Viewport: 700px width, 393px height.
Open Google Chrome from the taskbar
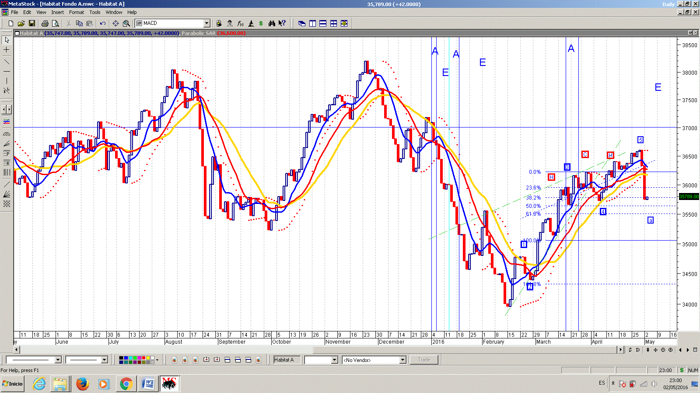pyautogui.click(x=126, y=384)
